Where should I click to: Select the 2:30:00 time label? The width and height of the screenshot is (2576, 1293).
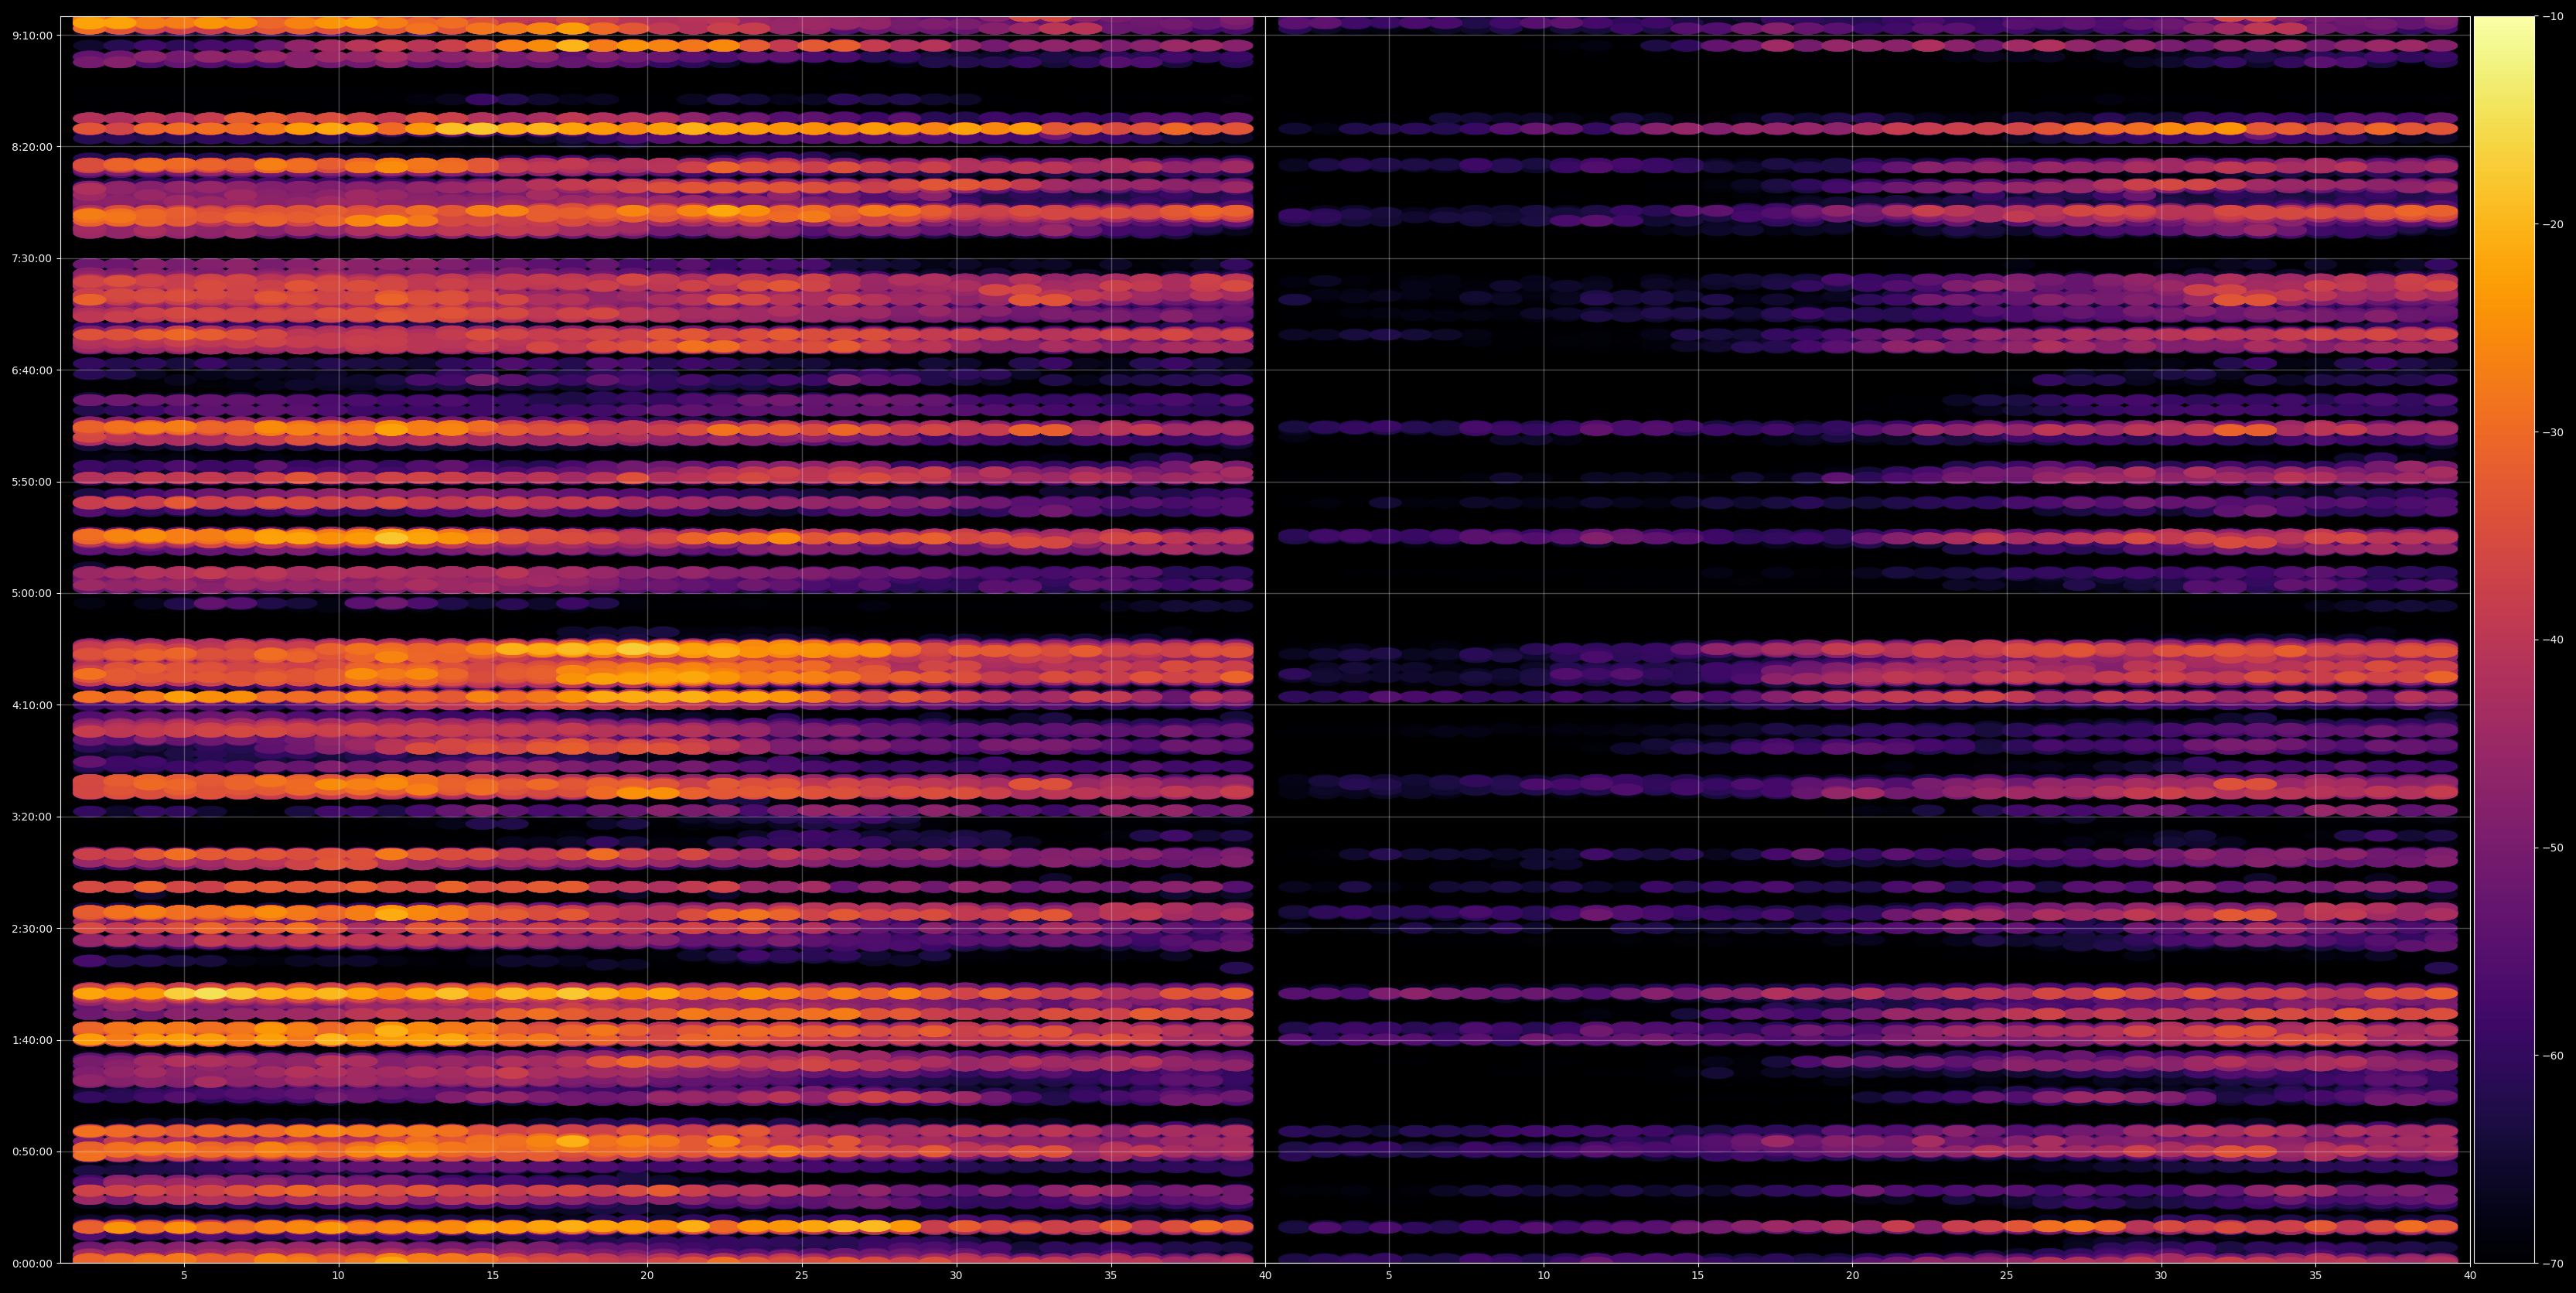tap(32, 928)
